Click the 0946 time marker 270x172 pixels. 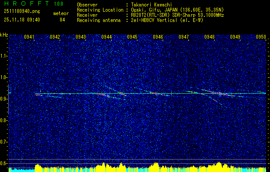[158, 37]
